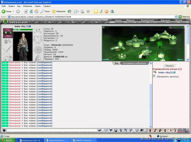191x142 pixels.
Task: Click the yellow note toolbar icon
Action: click(x=96, y=11)
